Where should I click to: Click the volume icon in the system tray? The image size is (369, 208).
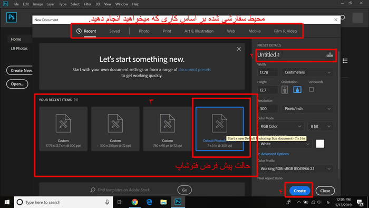[319, 202]
